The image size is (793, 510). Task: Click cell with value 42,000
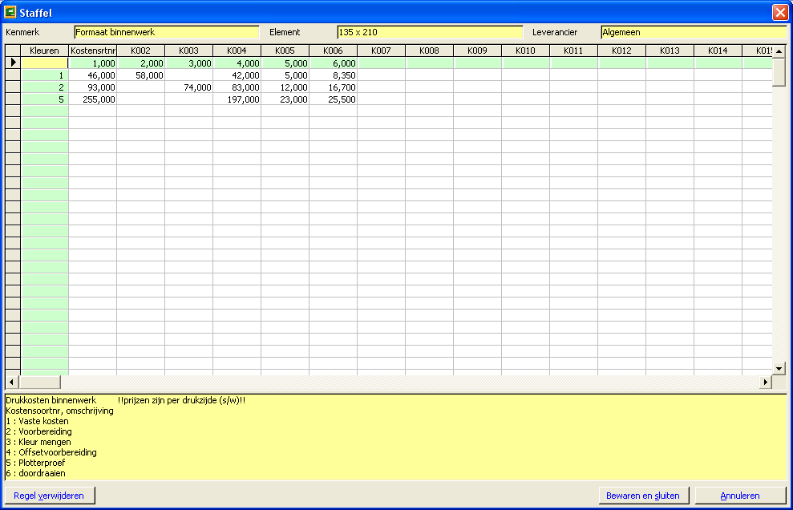coord(237,75)
